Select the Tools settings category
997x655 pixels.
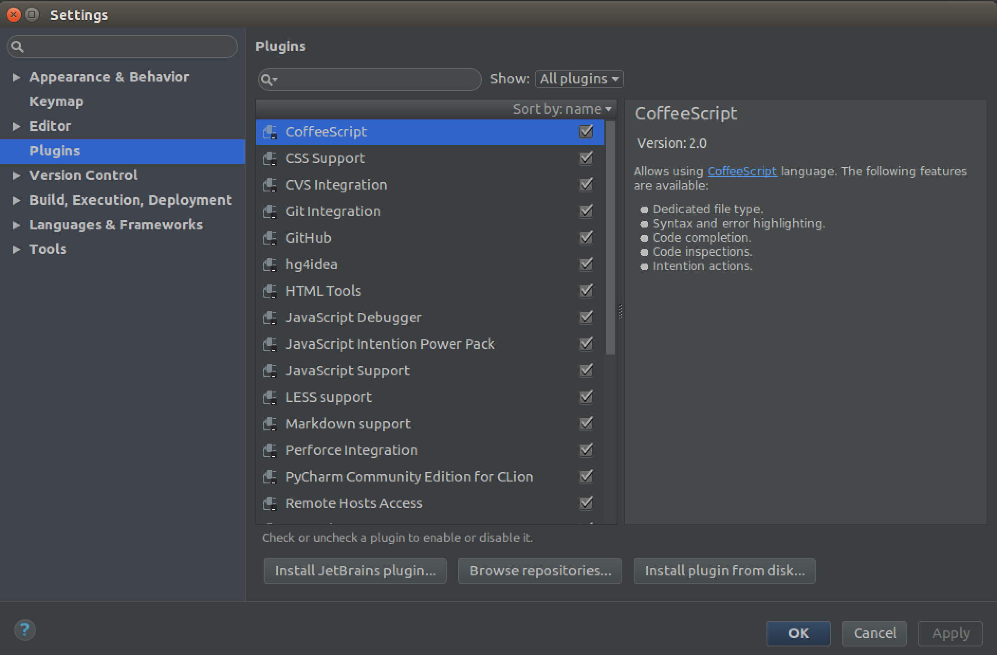[x=48, y=249]
